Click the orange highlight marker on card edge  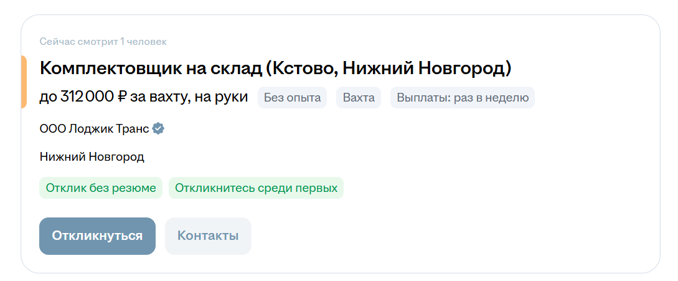coord(24,82)
